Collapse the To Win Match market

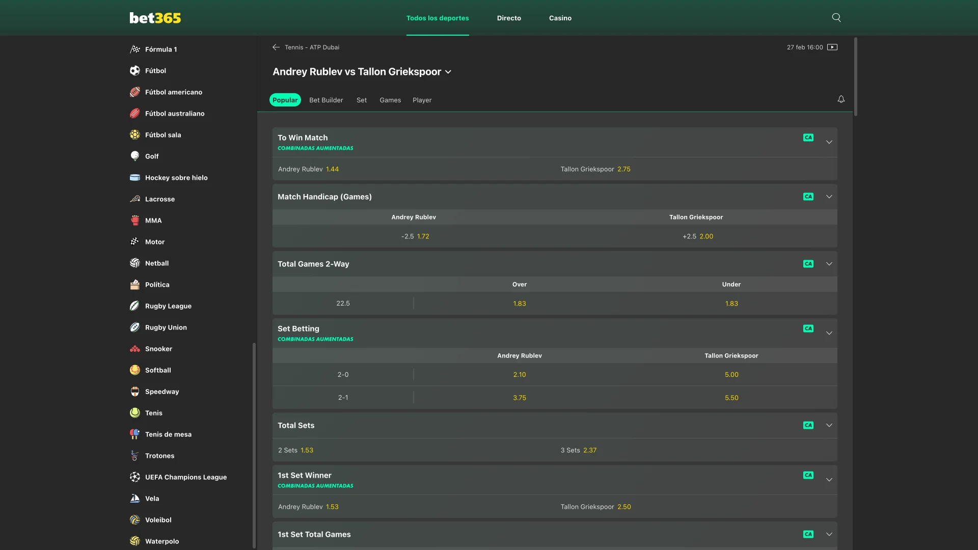(829, 142)
